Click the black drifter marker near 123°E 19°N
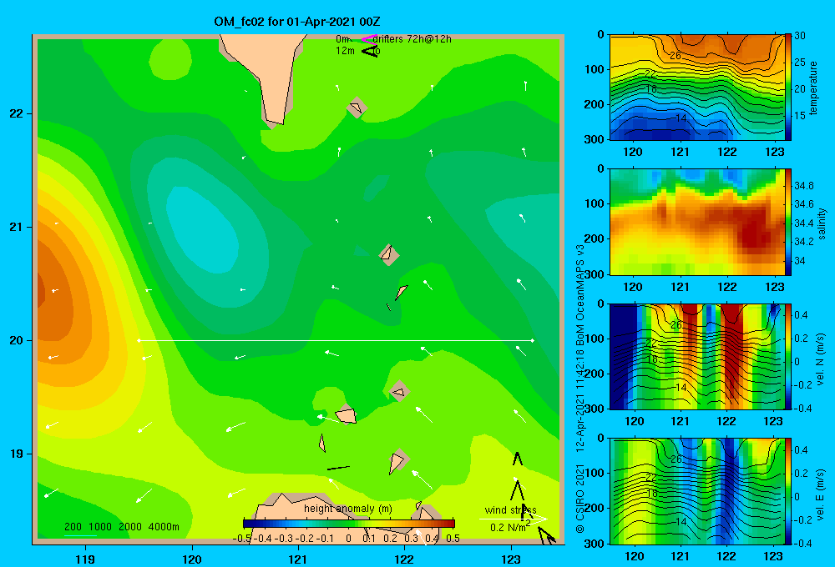Image resolution: width=835 pixels, height=567 pixels. [517, 459]
